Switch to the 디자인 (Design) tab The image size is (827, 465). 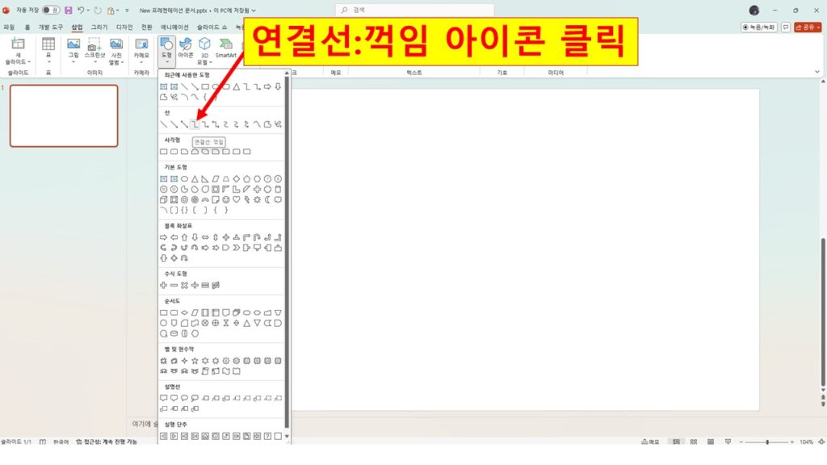(x=124, y=27)
